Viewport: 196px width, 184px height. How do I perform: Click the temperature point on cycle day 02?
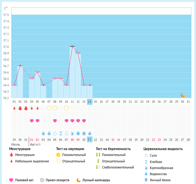20,65
